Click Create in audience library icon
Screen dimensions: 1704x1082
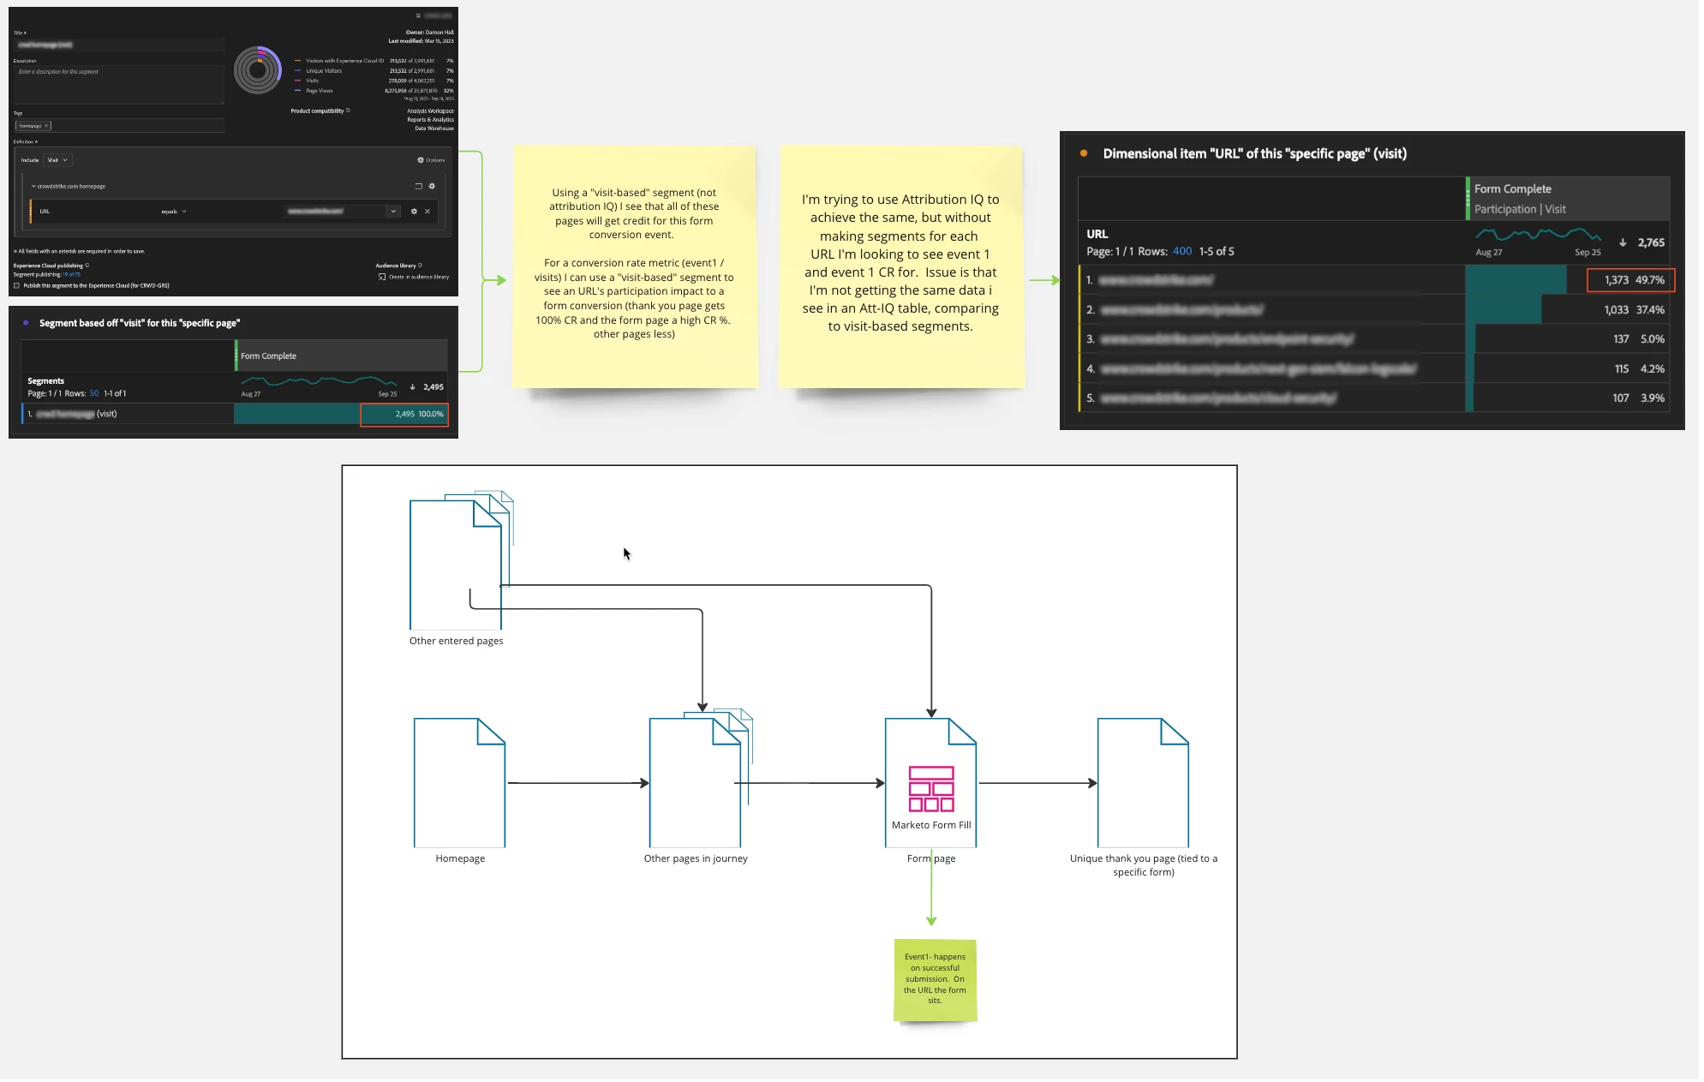382,277
